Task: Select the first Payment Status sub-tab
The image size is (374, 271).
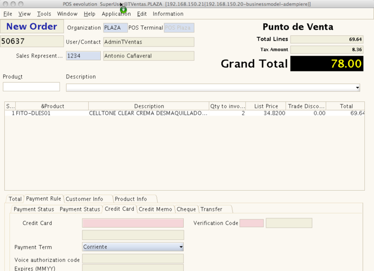Action: coord(34,209)
